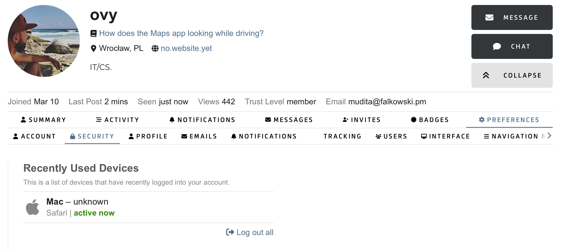Click the Apple logo device icon

[33, 207]
